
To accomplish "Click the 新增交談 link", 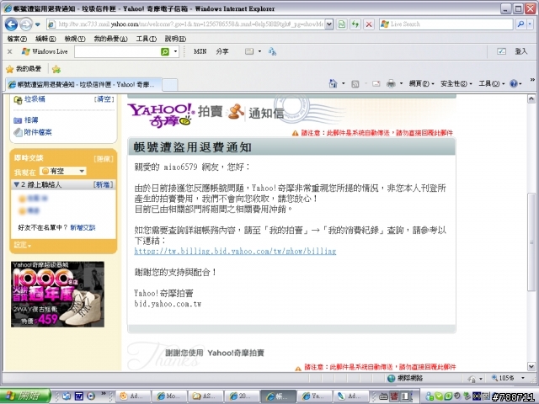I will (83, 227).
